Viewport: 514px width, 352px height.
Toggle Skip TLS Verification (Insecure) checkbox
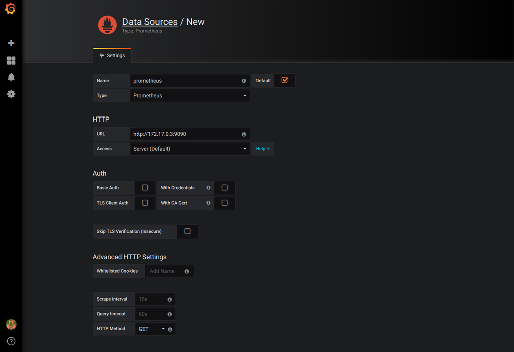pos(187,231)
